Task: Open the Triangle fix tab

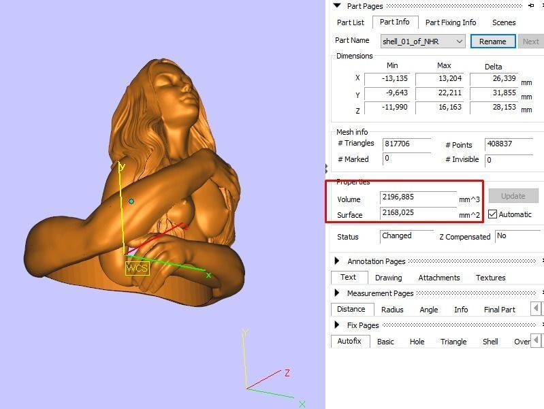Action: click(453, 342)
